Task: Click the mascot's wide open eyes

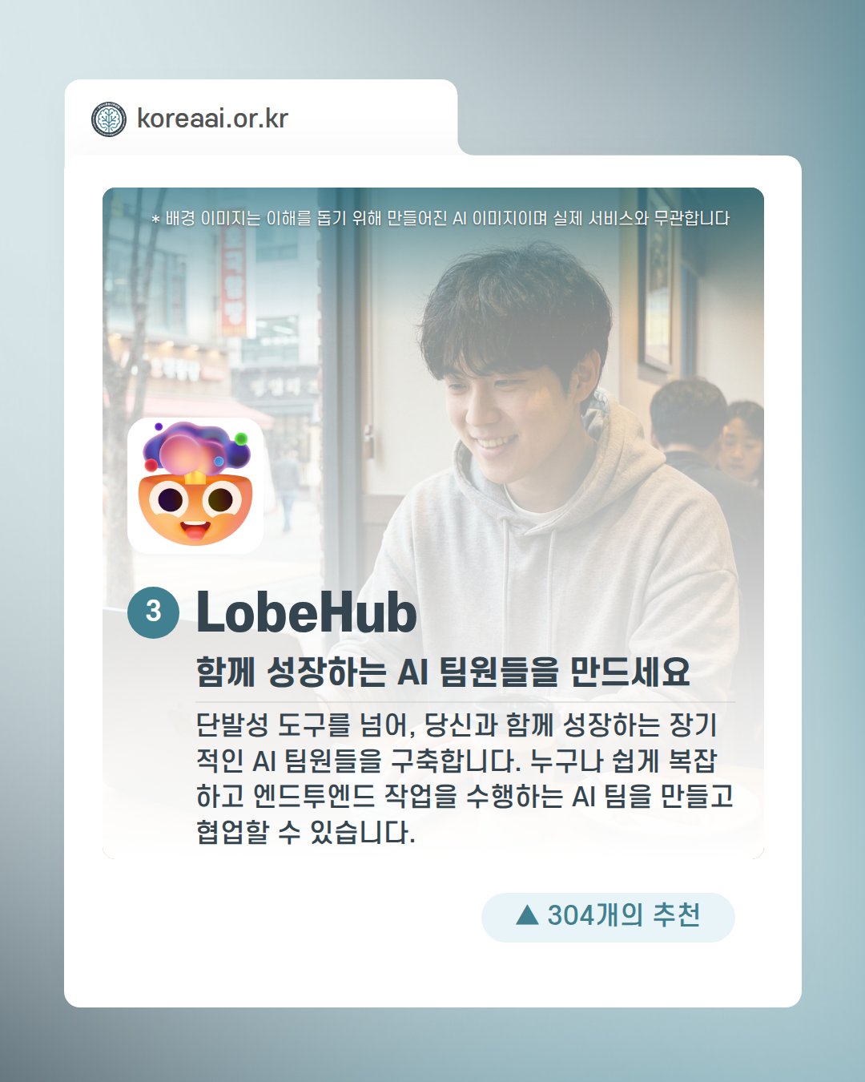Action: click(195, 501)
